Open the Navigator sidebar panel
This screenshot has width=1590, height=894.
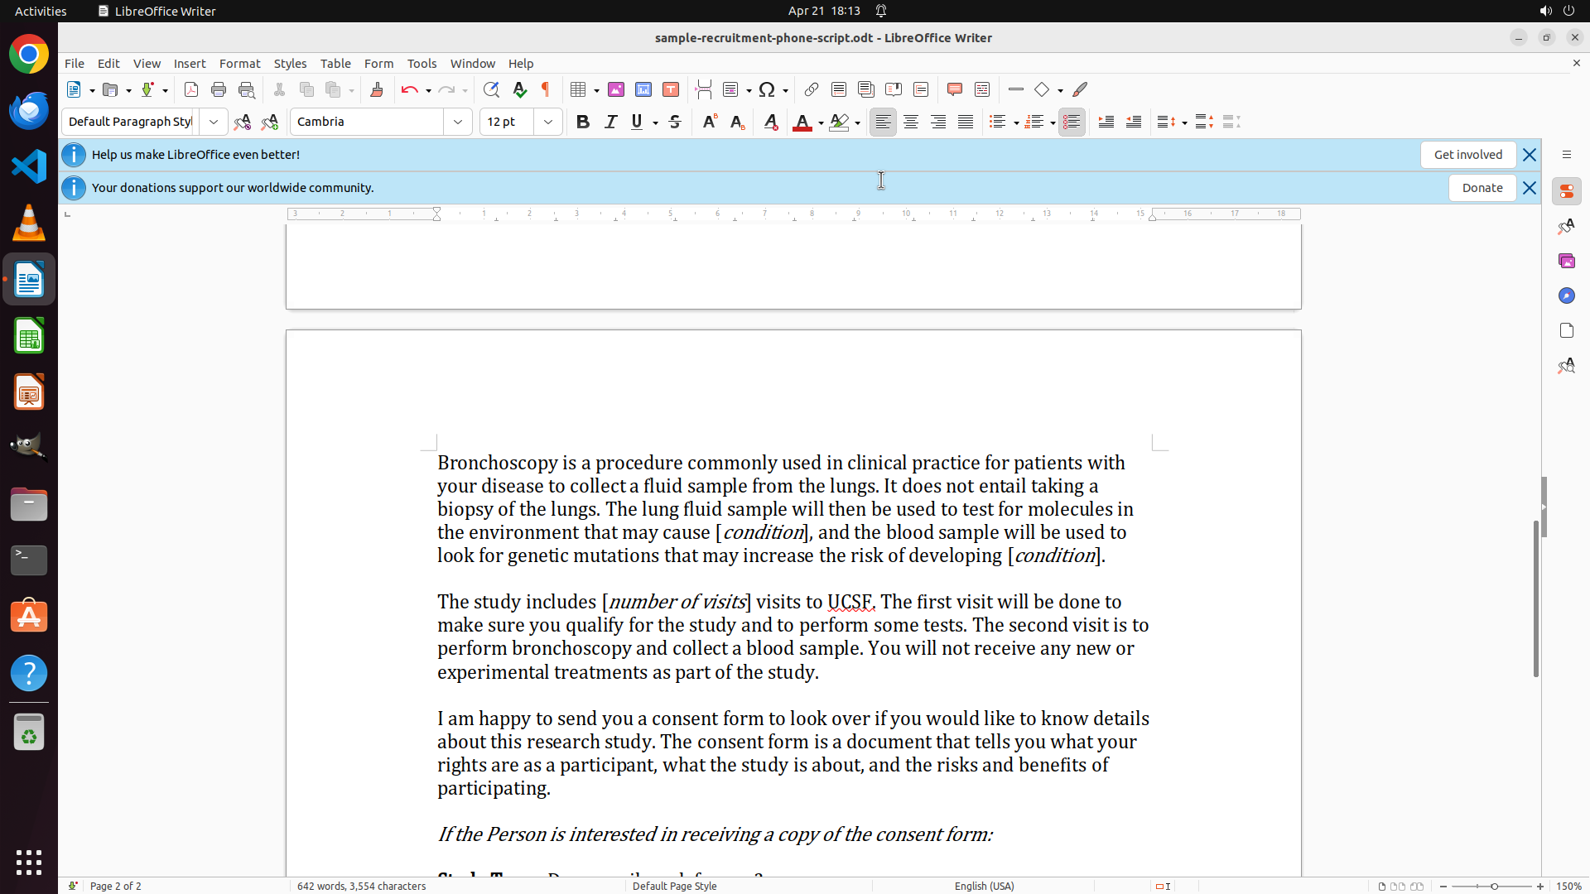[x=1566, y=296]
